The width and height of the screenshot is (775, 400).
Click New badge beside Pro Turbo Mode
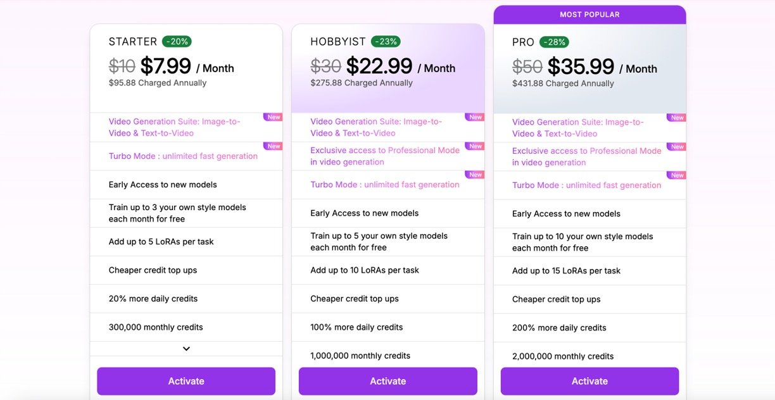(677, 175)
